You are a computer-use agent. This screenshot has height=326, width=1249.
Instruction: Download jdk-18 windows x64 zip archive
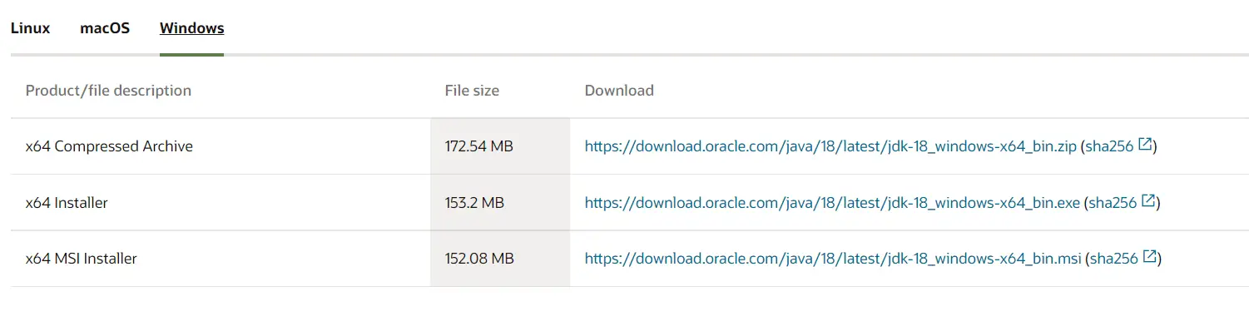pyautogui.click(x=830, y=146)
